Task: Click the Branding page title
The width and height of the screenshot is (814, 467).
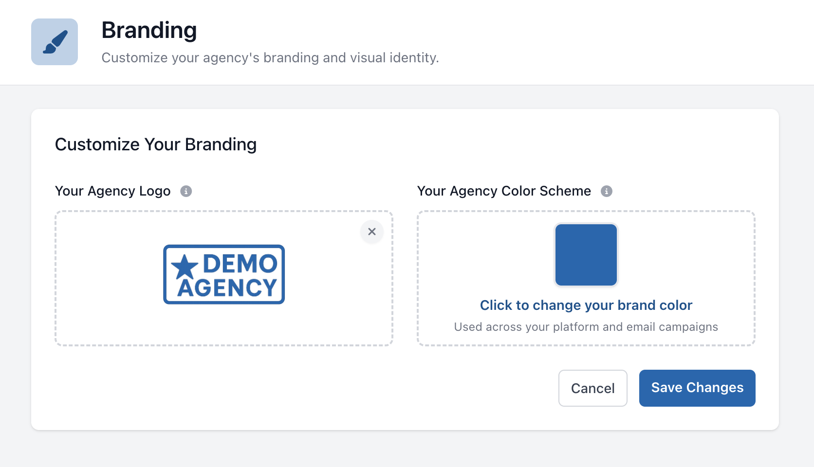Action: click(149, 30)
